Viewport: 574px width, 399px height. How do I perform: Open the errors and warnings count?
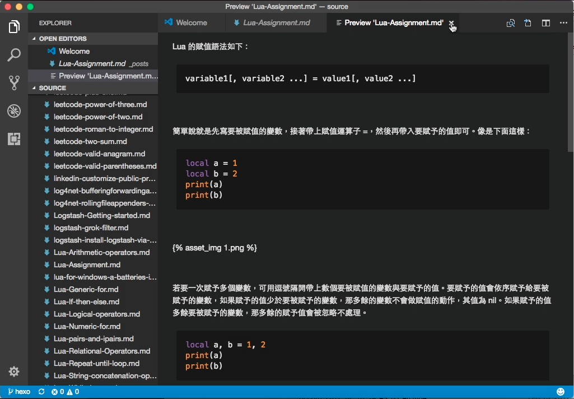(65, 392)
